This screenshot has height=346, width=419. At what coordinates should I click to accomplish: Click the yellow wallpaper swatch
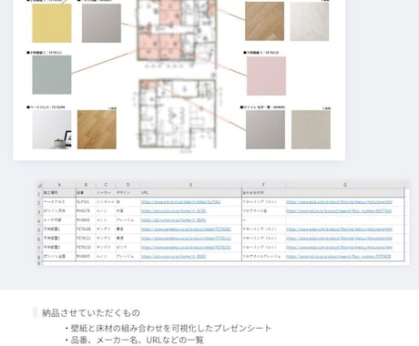pos(52,23)
